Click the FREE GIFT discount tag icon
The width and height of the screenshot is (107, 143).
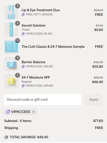(23, 15)
